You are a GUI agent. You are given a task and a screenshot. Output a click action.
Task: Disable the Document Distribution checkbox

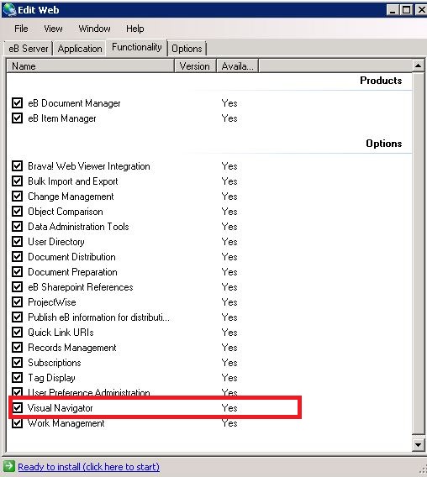click(18, 256)
